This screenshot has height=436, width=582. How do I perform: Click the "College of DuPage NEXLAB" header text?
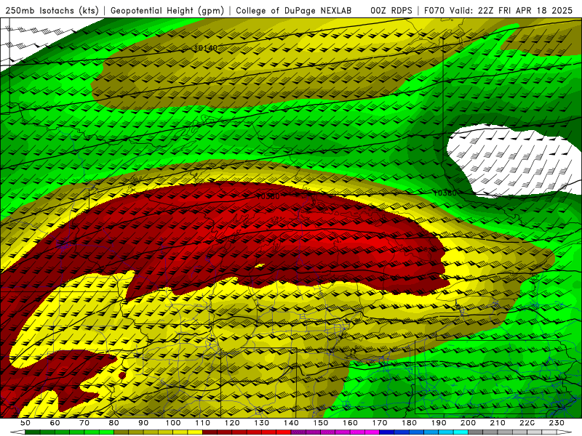pos(294,10)
